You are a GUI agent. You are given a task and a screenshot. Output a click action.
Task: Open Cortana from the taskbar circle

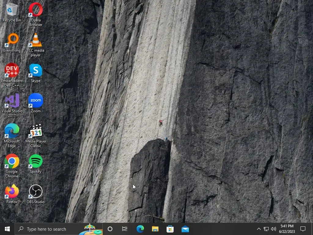tap(110, 229)
